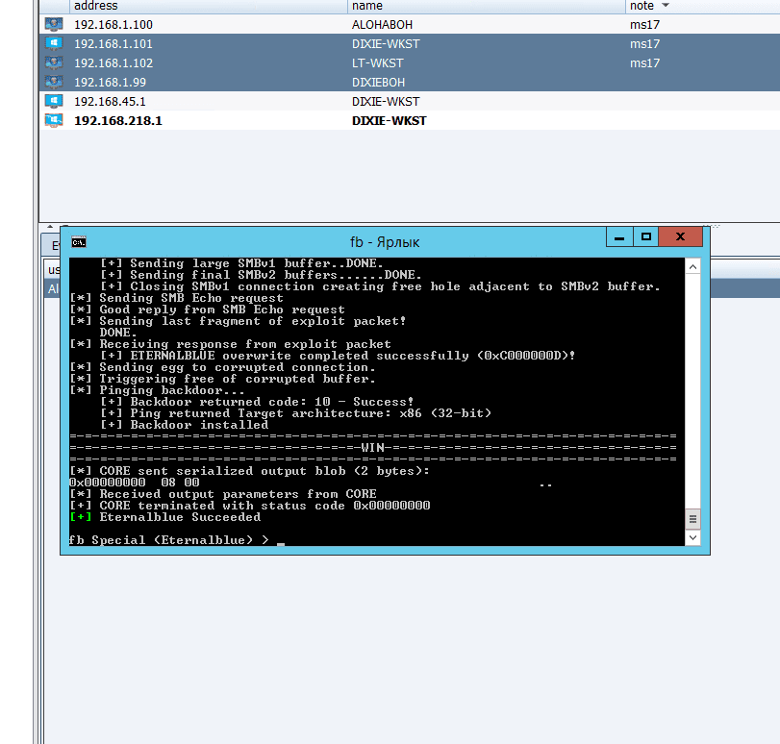Image resolution: width=780 pixels, height=744 pixels.
Task: Click the fb Special (Eternalblue) prompt line
Action: [x=169, y=540]
